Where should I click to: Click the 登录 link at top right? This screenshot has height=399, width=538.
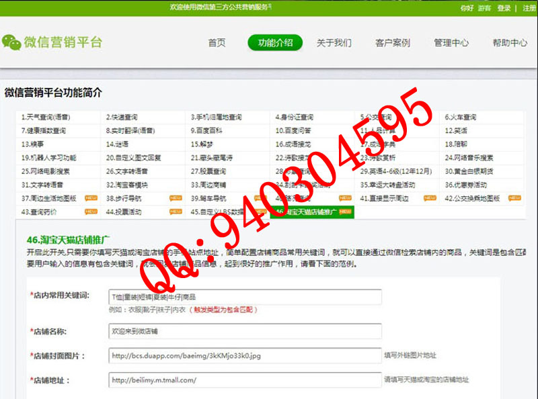[504, 8]
